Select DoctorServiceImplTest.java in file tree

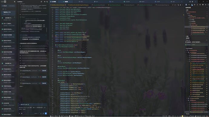[198, 30]
